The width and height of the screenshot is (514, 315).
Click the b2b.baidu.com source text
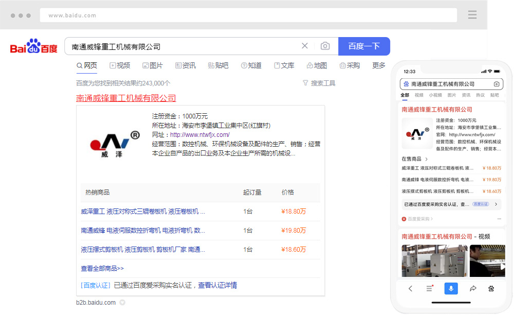[x=96, y=303]
